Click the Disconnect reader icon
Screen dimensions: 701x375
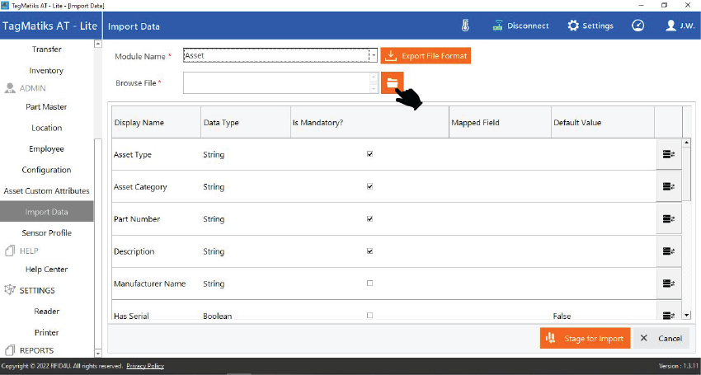(498, 26)
